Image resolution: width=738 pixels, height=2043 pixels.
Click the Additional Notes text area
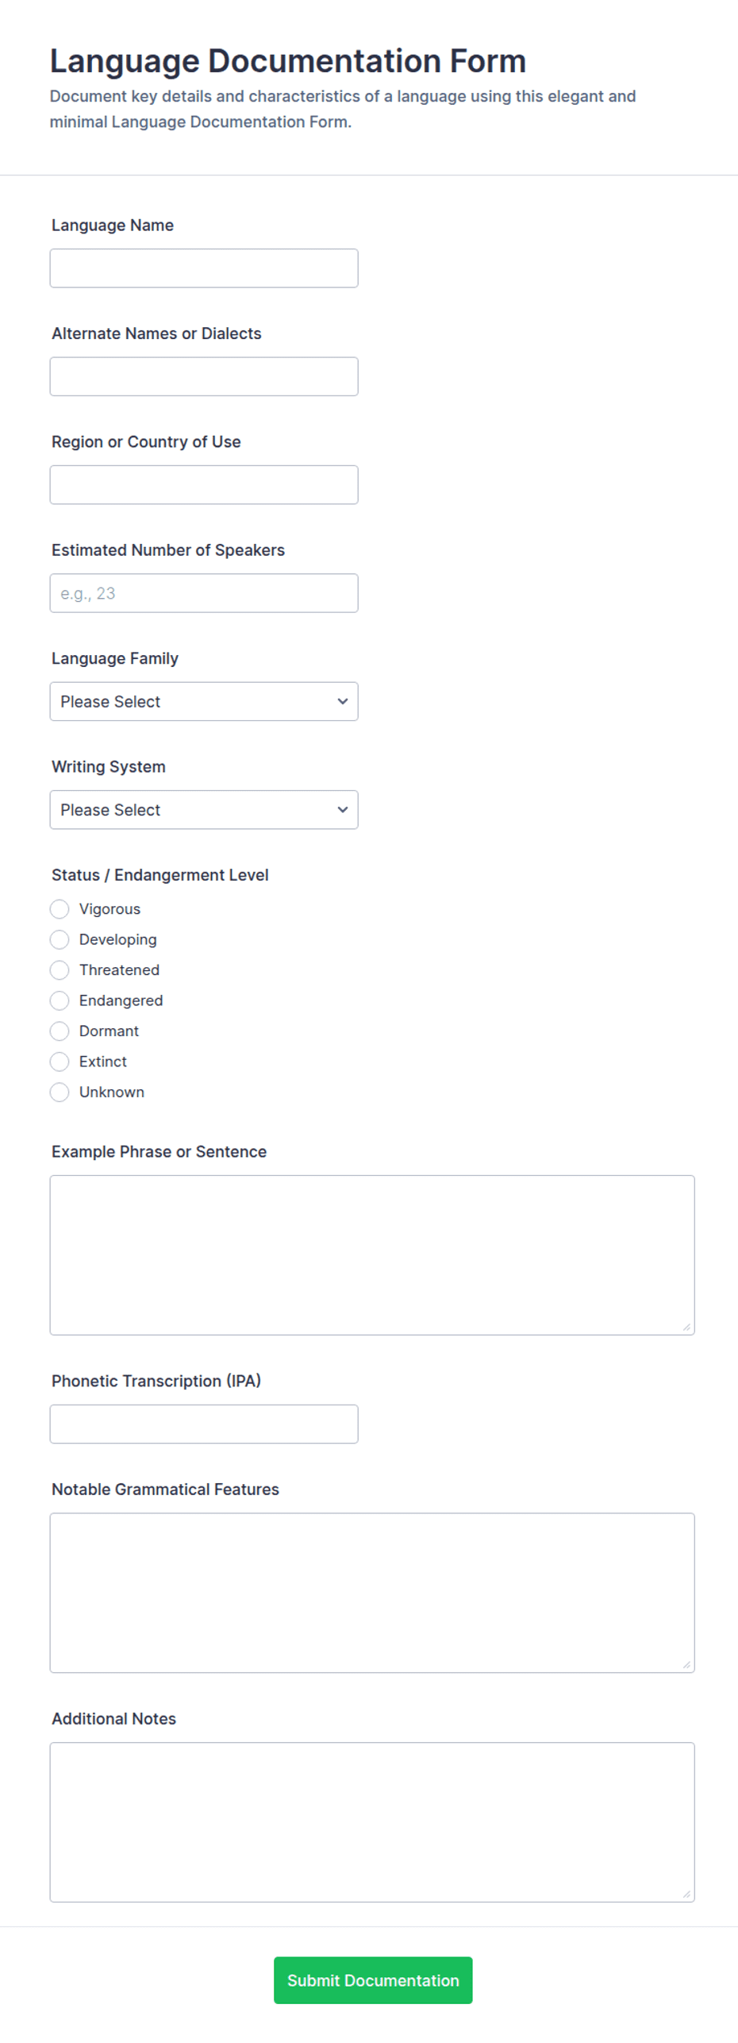pos(372,1822)
